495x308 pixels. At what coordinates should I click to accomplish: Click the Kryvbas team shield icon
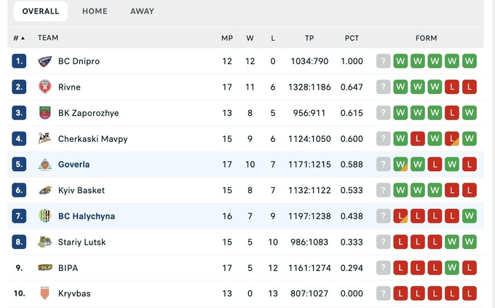(45, 293)
